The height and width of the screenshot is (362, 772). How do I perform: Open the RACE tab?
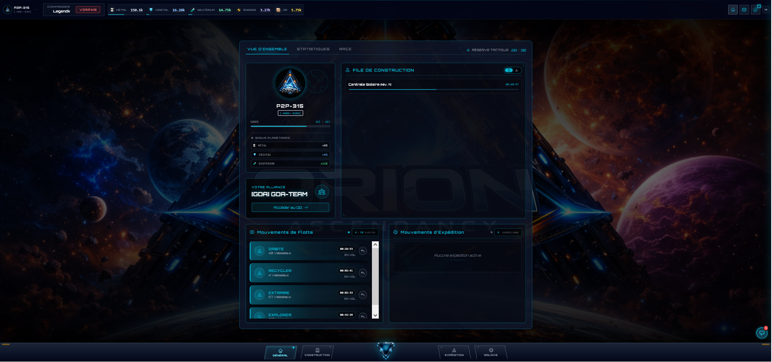[x=345, y=49]
